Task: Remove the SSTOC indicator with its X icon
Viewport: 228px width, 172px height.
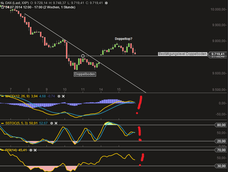Action: 56,123
